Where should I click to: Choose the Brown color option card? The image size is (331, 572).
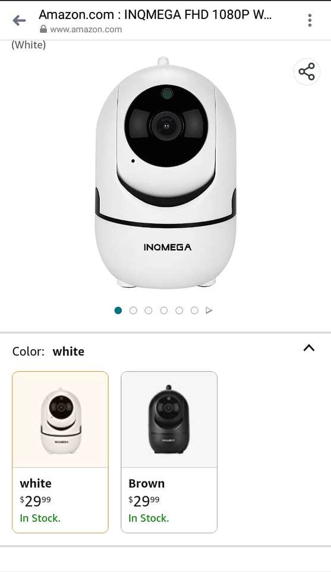(x=169, y=452)
